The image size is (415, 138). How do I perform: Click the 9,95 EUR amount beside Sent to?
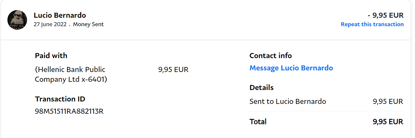[388, 101]
